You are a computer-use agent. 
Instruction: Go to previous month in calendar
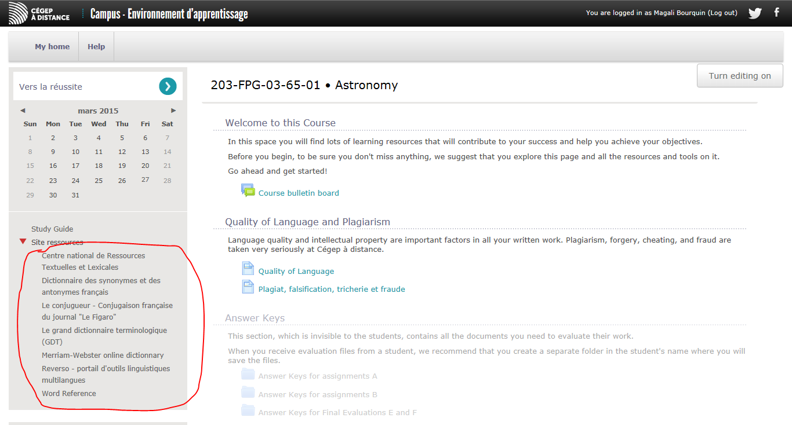(23, 111)
